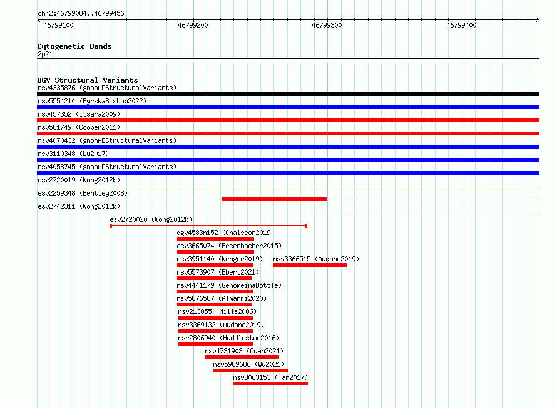Click the red nsv581749 variant bar
The height and width of the screenshot is (408, 557).
click(x=288, y=133)
